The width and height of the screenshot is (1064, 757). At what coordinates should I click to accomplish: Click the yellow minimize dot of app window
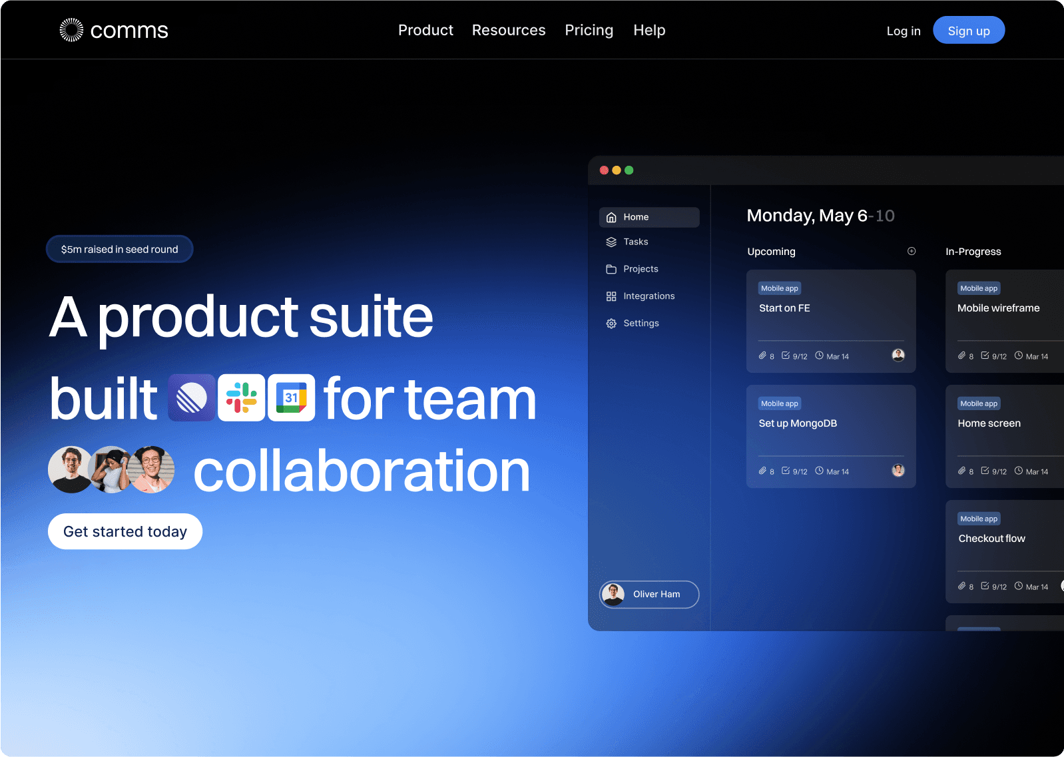coord(617,170)
